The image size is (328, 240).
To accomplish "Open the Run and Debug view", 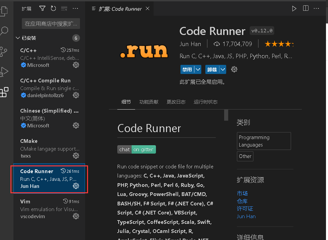I will click(4, 72).
